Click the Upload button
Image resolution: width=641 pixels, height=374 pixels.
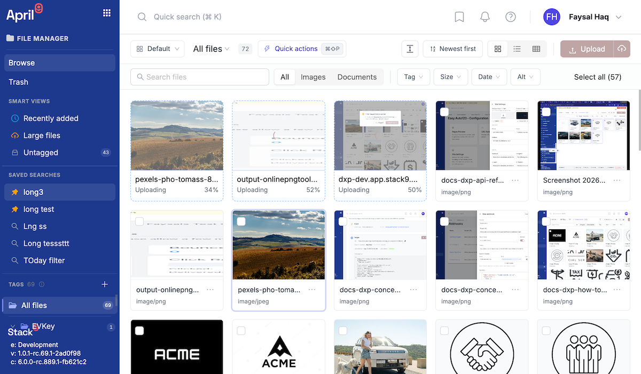[x=587, y=49]
